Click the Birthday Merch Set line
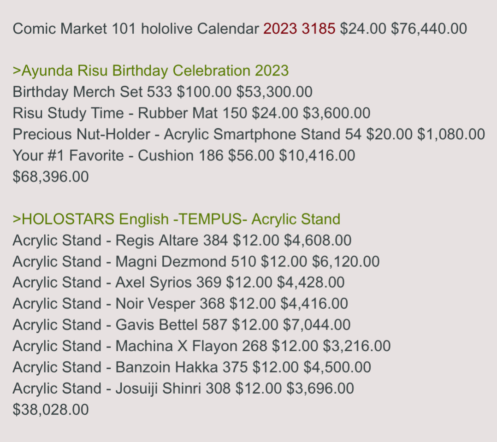 tap(163, 92)
